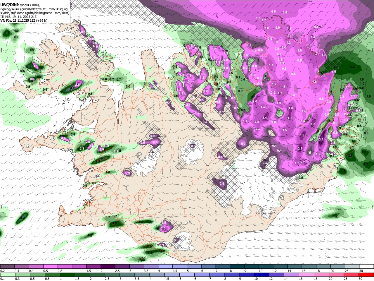Click the darkest green 1 mm rain swatch
374x281 pixels.
pyautogui.click(x=67, y=275)
